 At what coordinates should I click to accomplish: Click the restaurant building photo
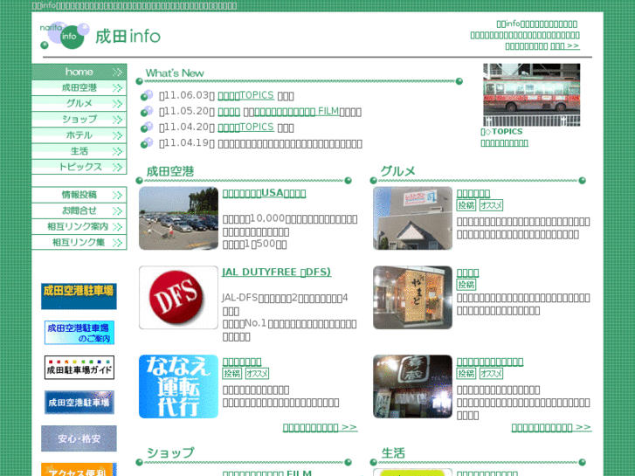(x=412, y=218)
